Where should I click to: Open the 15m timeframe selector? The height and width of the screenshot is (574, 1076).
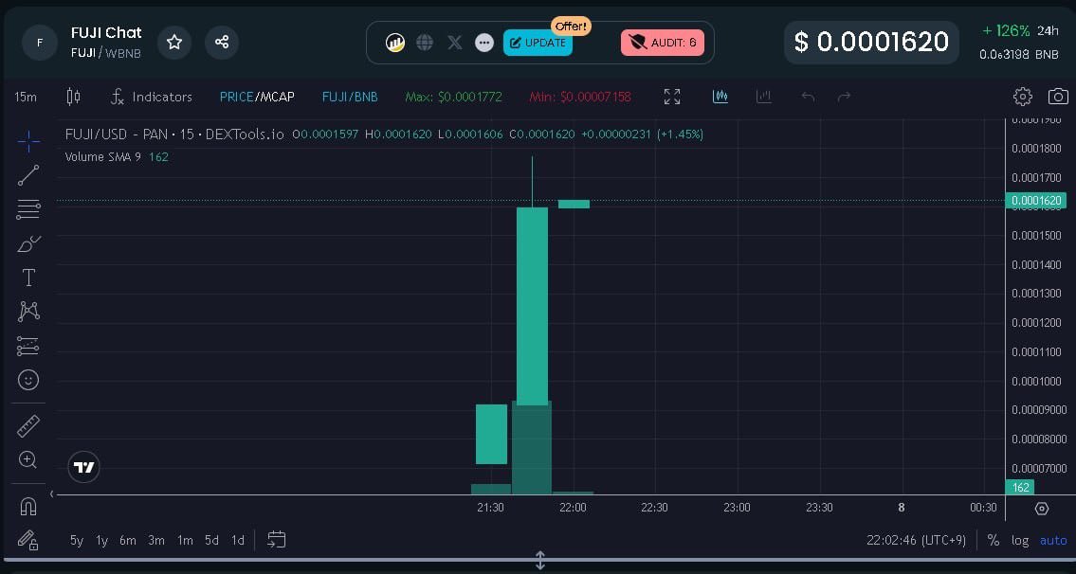point(27,97)
